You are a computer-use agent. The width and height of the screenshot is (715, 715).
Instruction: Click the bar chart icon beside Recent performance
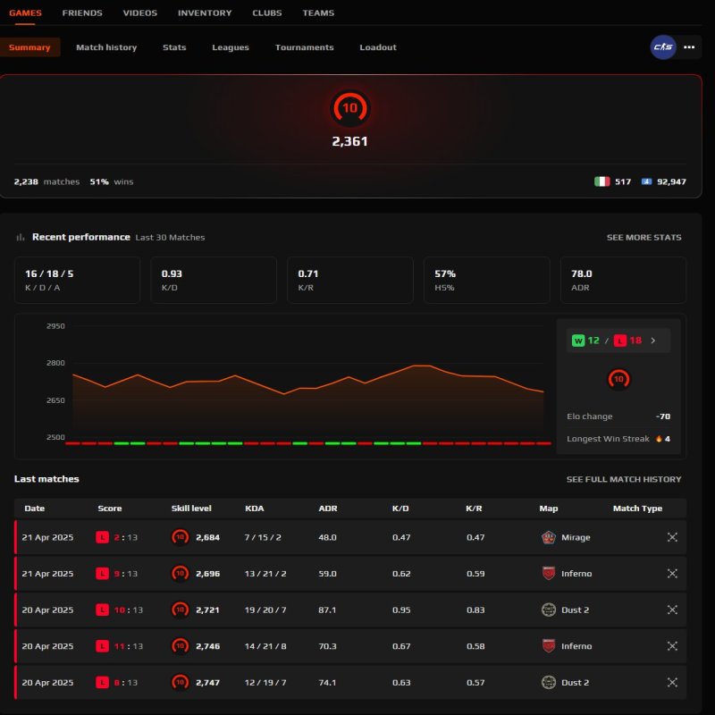[x=20, y=237]
